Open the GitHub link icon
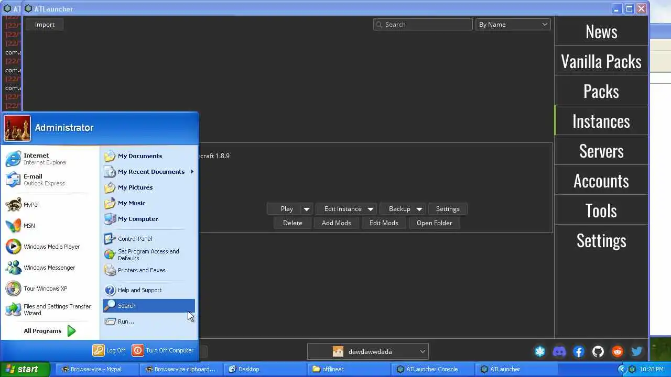The width and height of the screenshot is (671, 377). point(598,352)
